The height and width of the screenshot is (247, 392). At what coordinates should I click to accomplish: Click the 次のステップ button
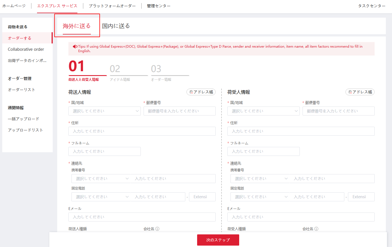pyautogui.click(x=218, y=240)
